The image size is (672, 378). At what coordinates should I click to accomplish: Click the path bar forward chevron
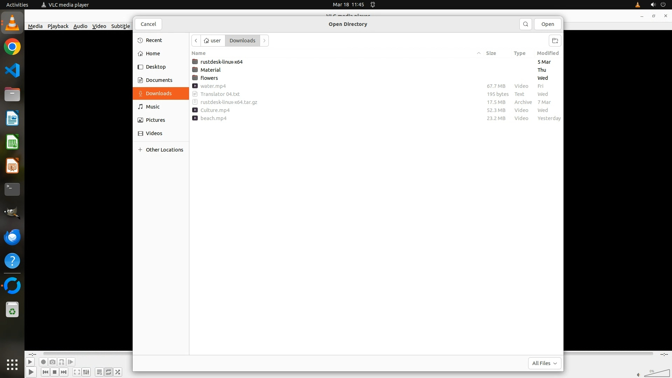point(264,41)
